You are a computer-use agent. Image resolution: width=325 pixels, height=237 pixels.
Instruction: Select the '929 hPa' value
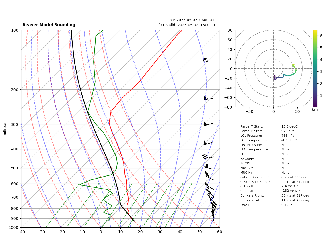pyautogui.click(x=288, y=131)
